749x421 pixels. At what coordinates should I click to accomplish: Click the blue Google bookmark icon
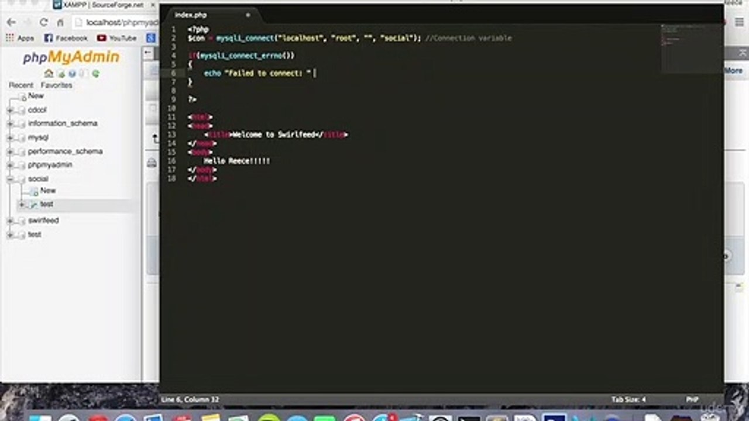click(x=150, y=38)
